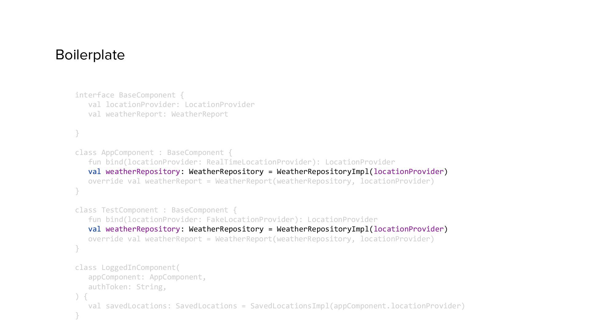The width and height of the screenshot is (590, 332).
Task: Click the bind RealTimeLocationProvider function line
Action: tap(242, 162)
